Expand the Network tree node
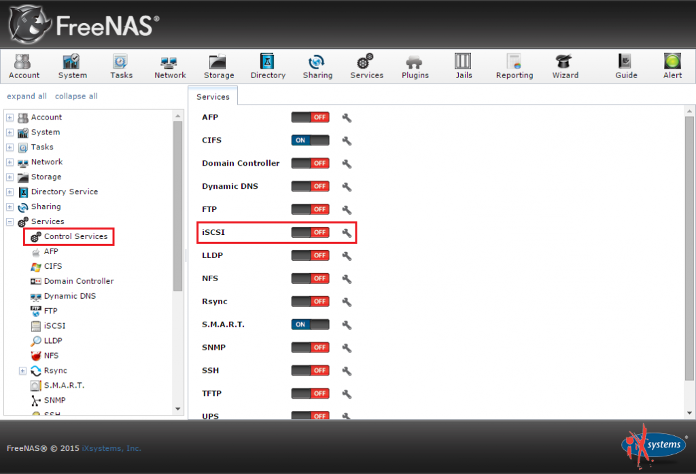 [x=10, y=162]
